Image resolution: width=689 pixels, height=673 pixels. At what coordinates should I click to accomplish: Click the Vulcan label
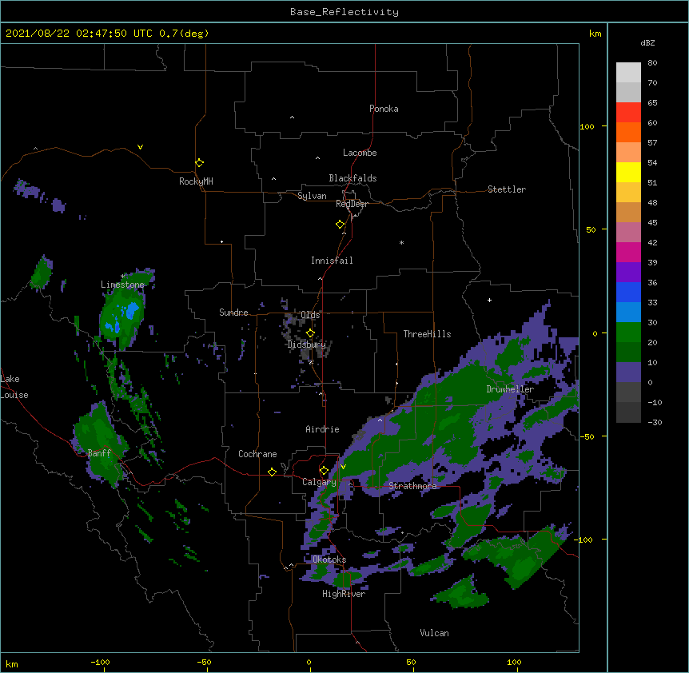(434, 633)
